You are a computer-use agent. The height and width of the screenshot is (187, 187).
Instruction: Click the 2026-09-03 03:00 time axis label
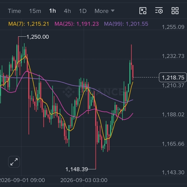click(84, 180)
